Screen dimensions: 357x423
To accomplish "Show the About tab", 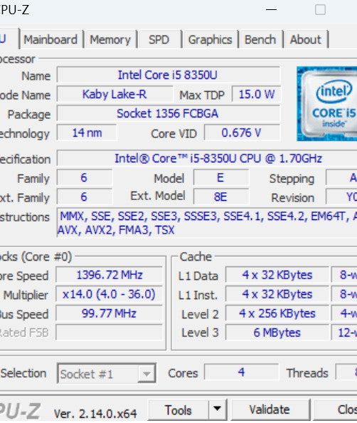I will tap(306, 40).
